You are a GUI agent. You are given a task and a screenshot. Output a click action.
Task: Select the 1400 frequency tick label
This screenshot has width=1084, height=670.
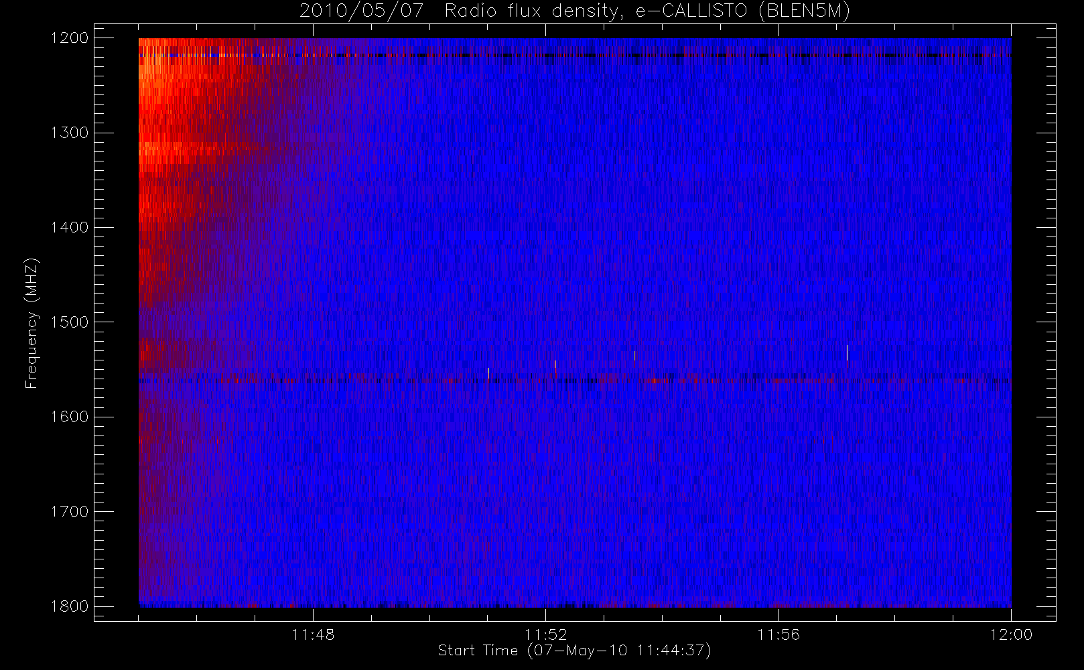coord(70,227)
